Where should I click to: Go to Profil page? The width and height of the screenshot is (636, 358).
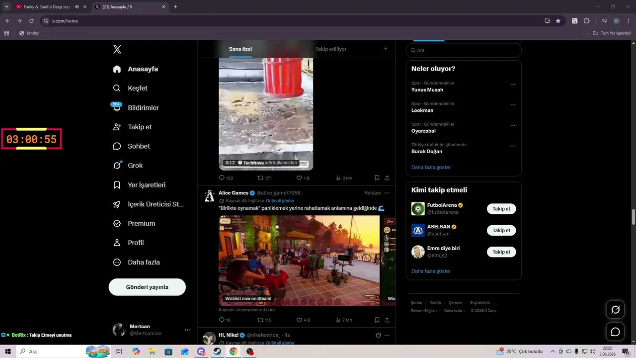[x=128, y=243]
